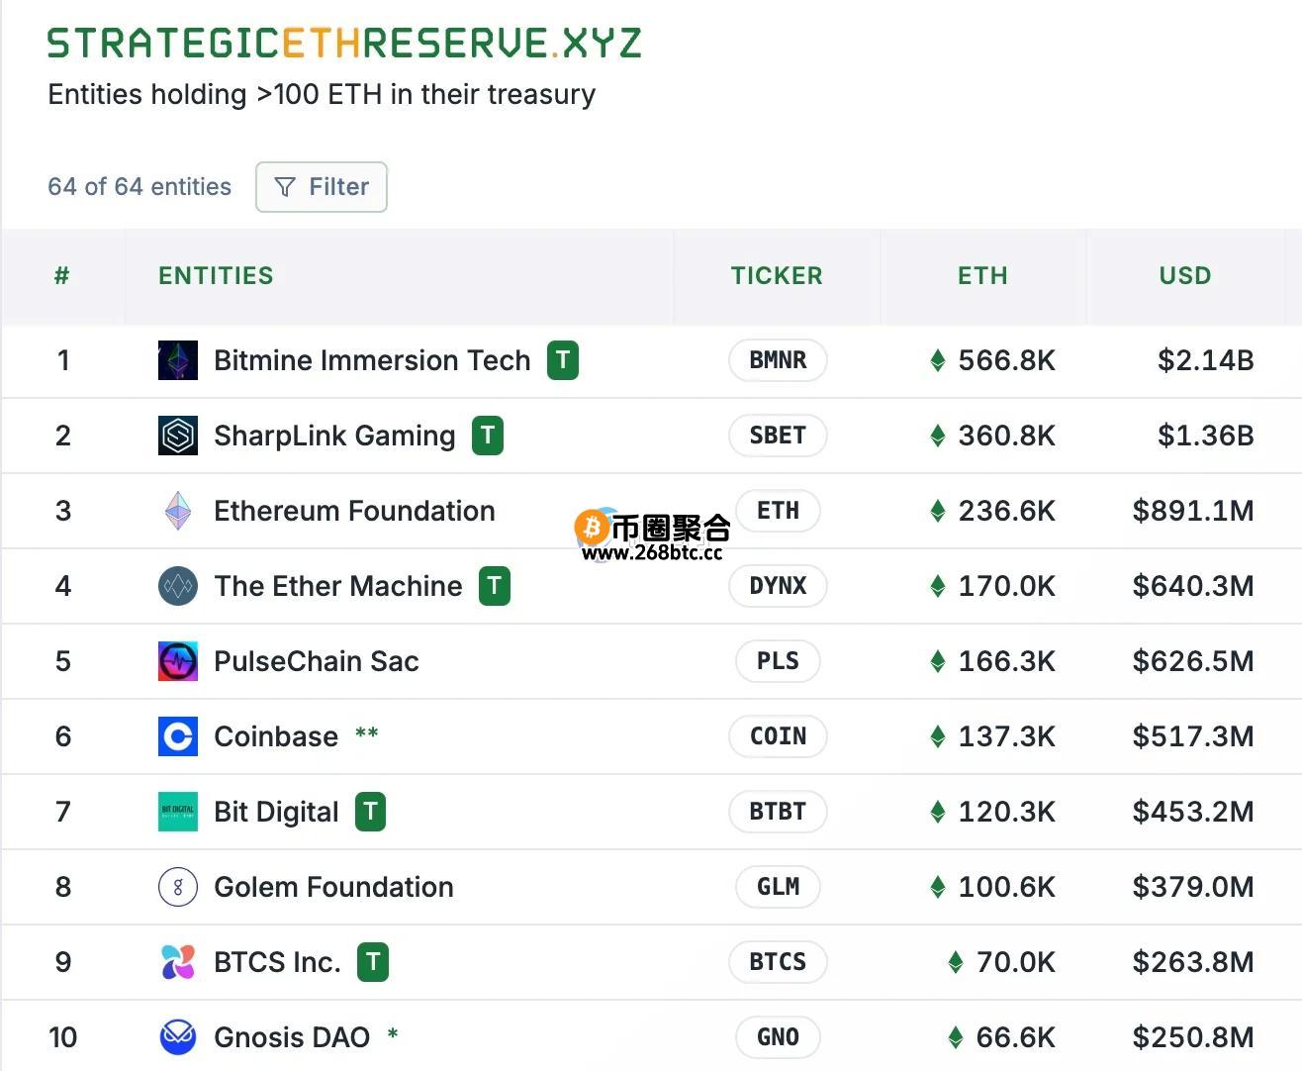
Task: Select the BMNR ticker pill
Action: pyautogui.click(x=778, y=360)
